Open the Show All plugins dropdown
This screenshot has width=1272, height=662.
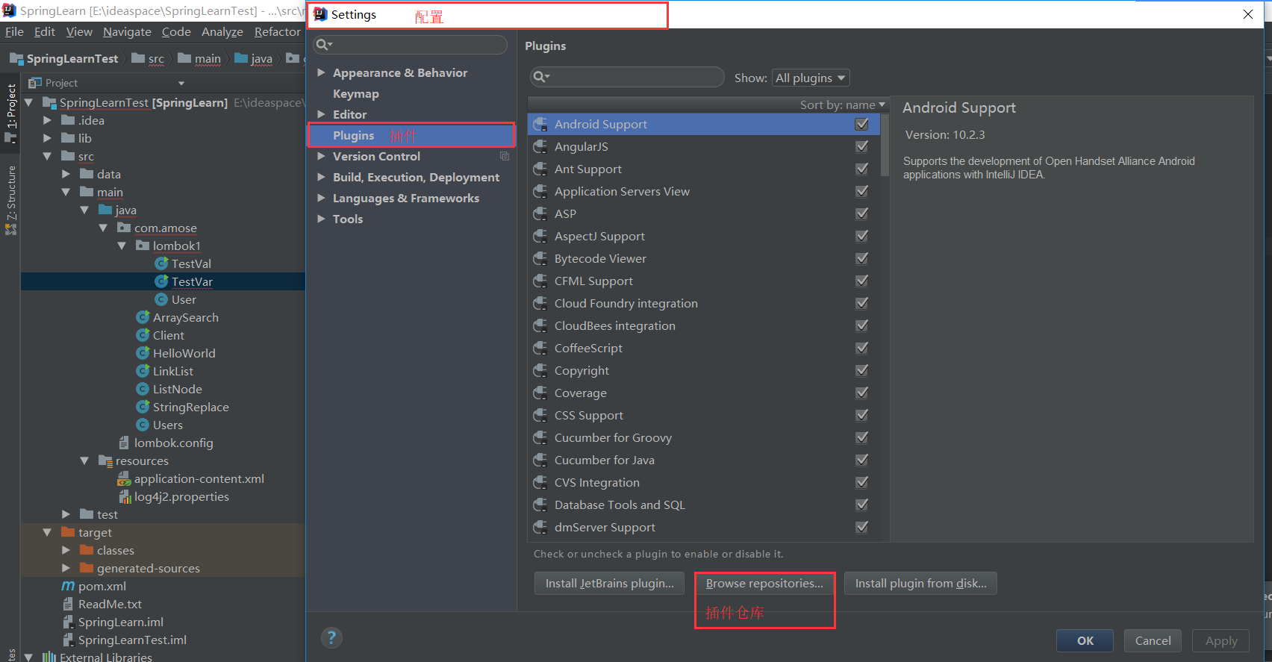pyautogui.click(x=811, y=78)
